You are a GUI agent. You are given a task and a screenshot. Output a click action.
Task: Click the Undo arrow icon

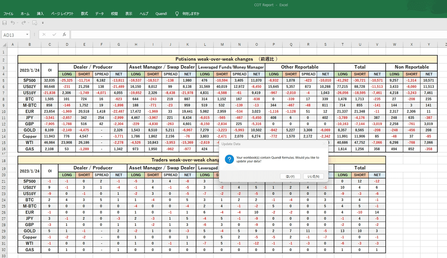click(x=12, y=23)
